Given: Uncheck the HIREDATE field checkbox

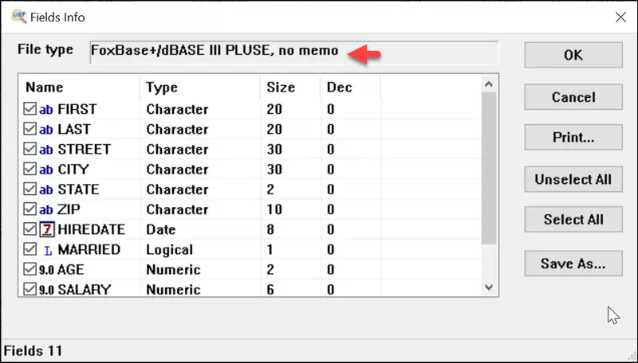Looking at the screenshot, I should click(x=30, y=229).
